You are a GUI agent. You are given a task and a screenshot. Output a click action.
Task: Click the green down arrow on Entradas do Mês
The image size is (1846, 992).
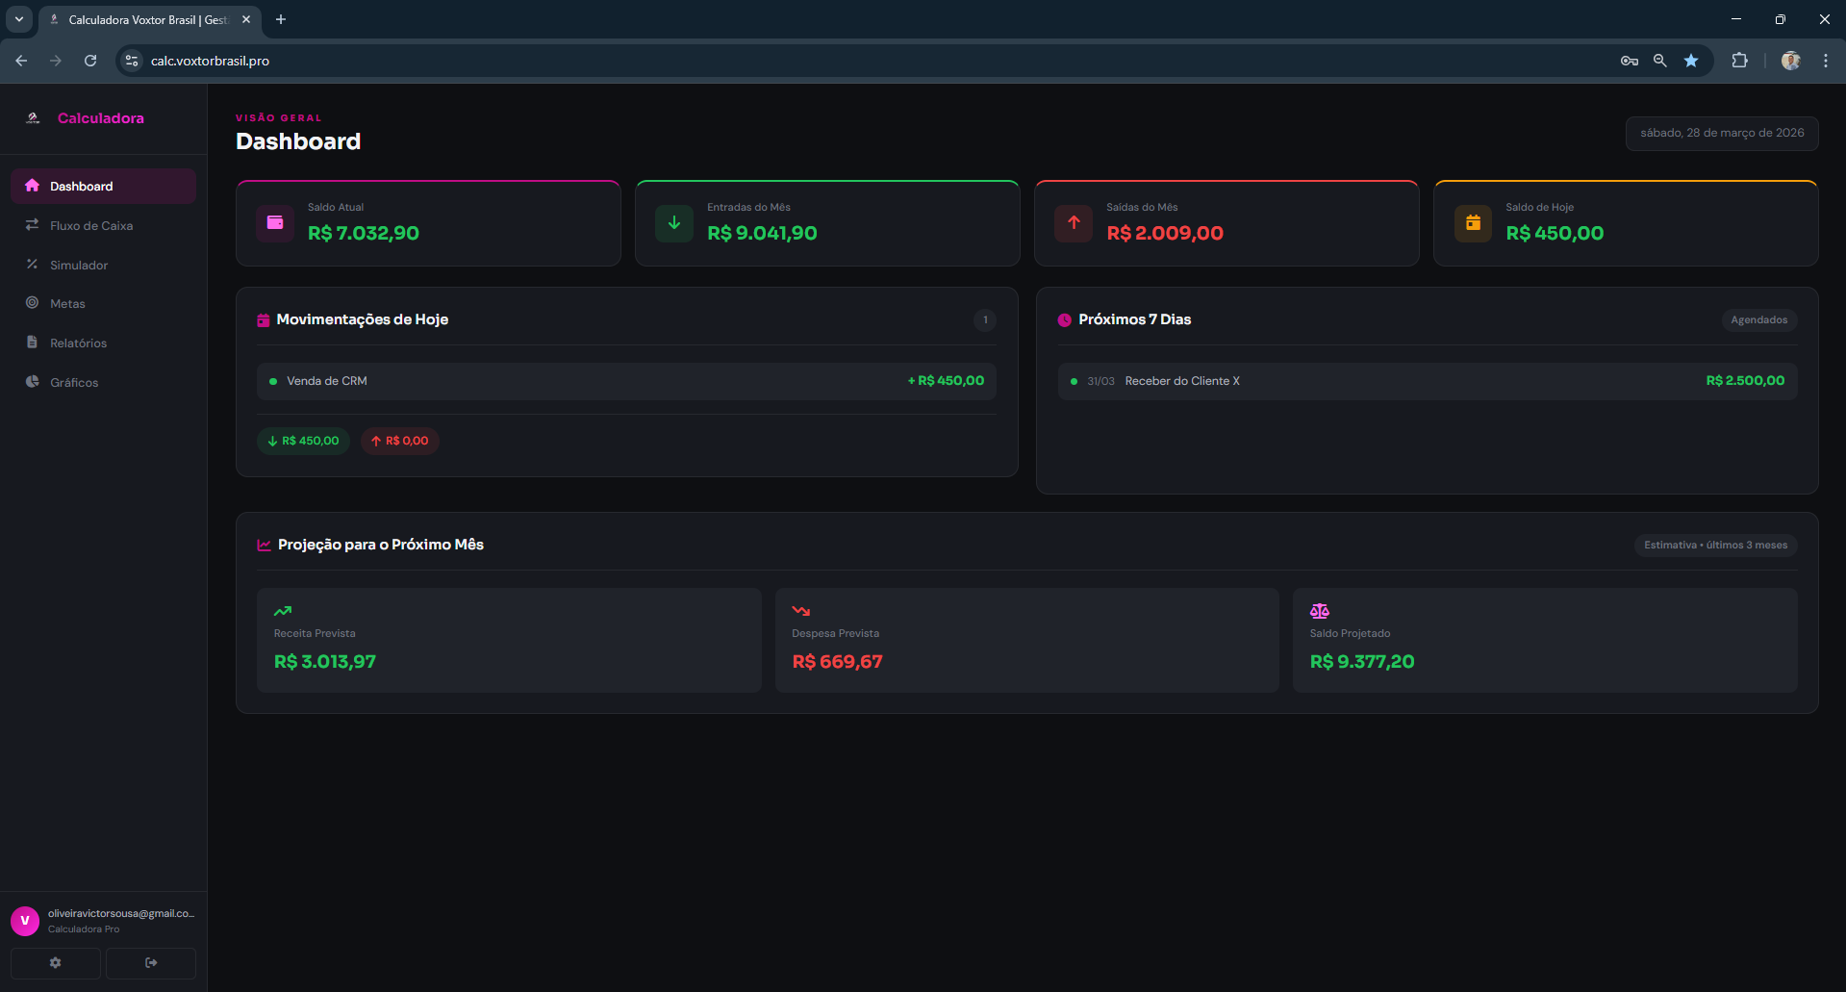pyautogui.click(x=673, y=222)
